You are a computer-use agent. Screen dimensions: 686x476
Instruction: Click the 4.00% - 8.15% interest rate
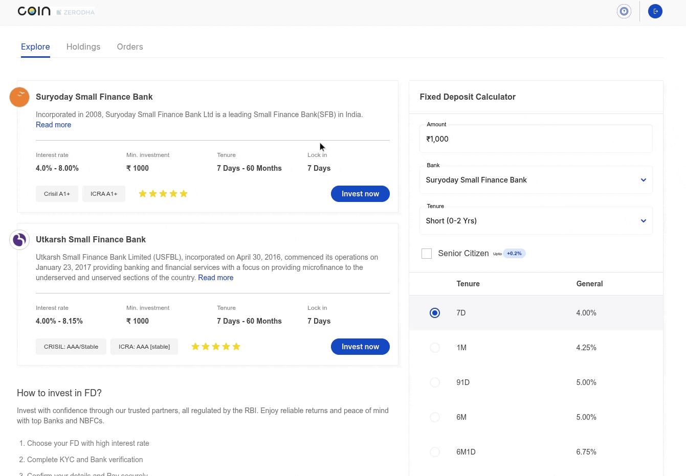tap(59, 321)
